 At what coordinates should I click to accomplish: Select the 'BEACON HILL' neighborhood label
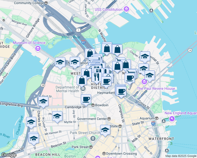click(48, 155)
